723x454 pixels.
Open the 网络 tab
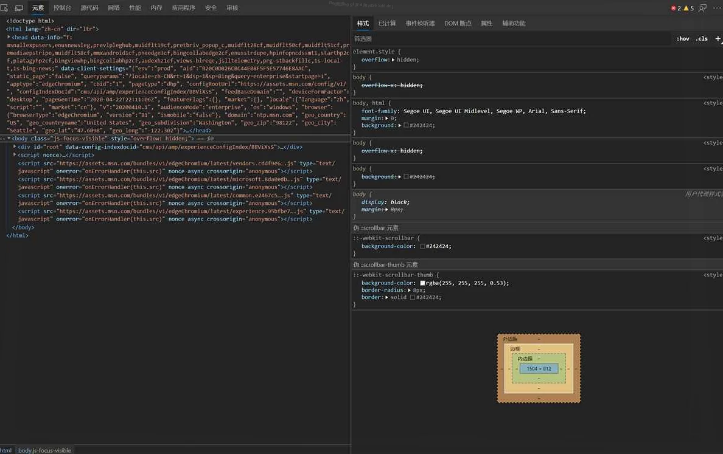click(114, 8)
